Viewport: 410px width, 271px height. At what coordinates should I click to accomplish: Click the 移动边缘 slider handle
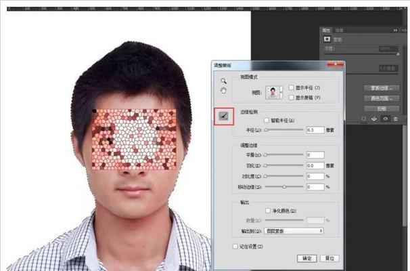284,187
